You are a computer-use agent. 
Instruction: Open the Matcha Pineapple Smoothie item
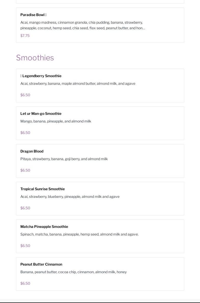coord(44,227)
